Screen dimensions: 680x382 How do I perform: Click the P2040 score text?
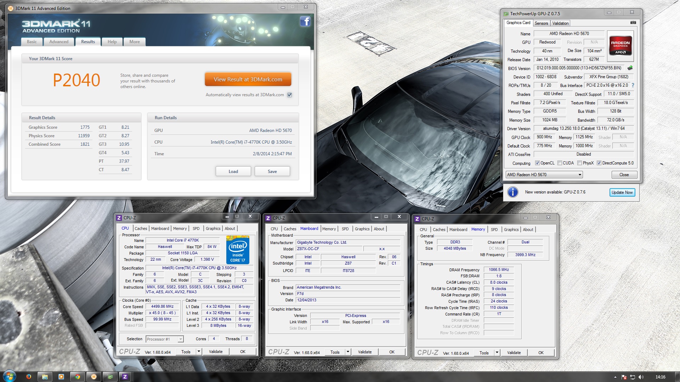[x=76, y=80]
